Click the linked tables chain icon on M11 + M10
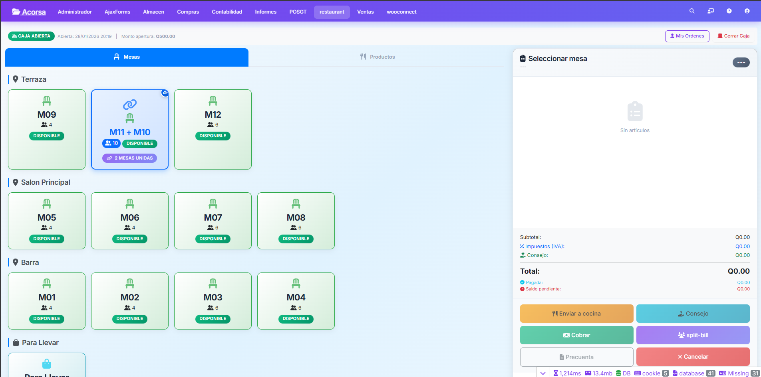761x377 pixels. [130, 105]
